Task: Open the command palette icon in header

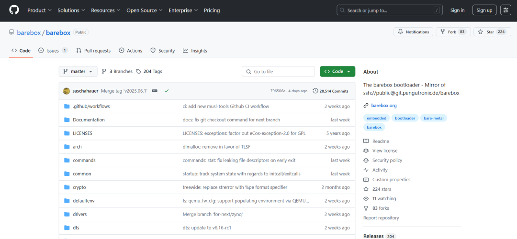Action: click(506, 10)
